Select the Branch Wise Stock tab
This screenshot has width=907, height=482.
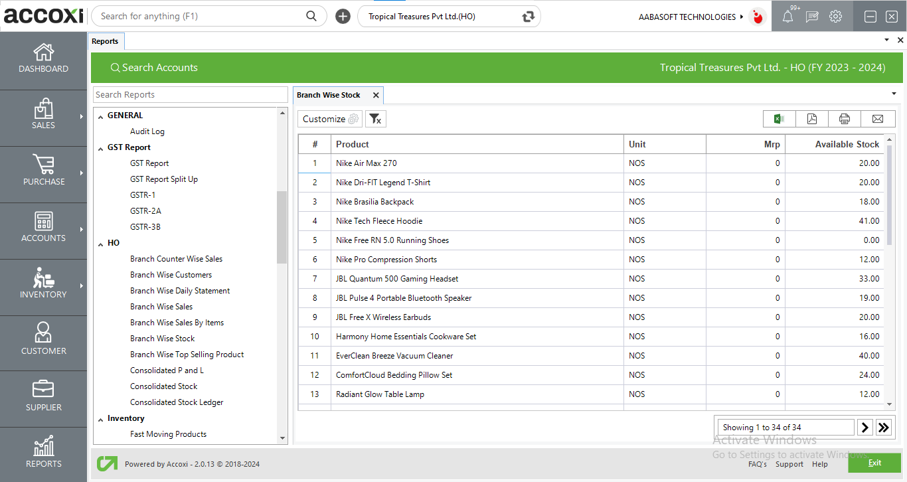point(329,95)
